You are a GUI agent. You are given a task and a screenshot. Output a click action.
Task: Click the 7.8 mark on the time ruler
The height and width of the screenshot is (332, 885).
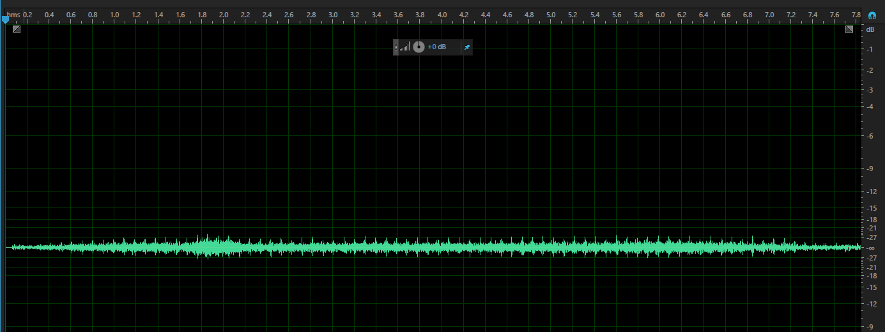coord(856,14)
